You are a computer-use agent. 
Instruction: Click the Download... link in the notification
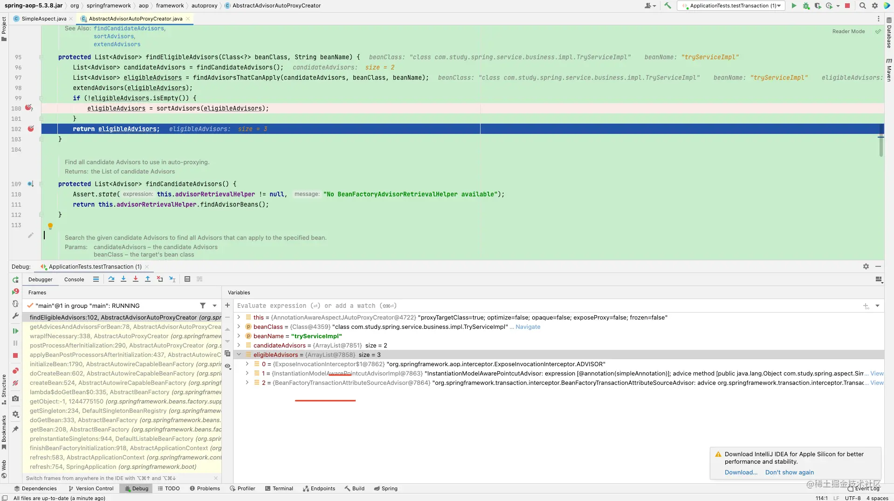tap(741, 472)
